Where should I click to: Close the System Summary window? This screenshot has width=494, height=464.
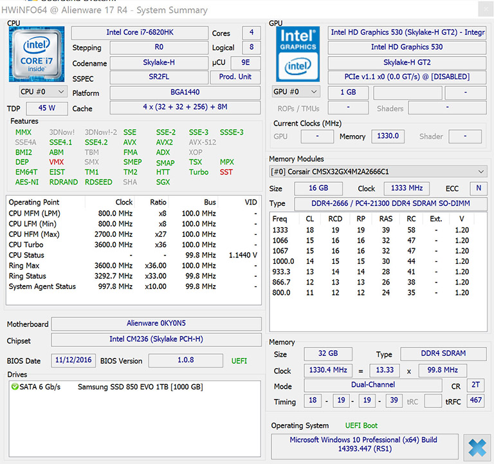(486, 10)
